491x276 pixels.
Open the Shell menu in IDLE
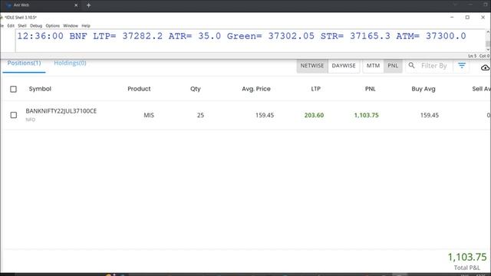(22, 25)
